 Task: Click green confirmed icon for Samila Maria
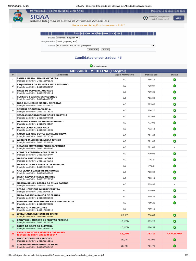pos(174,80)
